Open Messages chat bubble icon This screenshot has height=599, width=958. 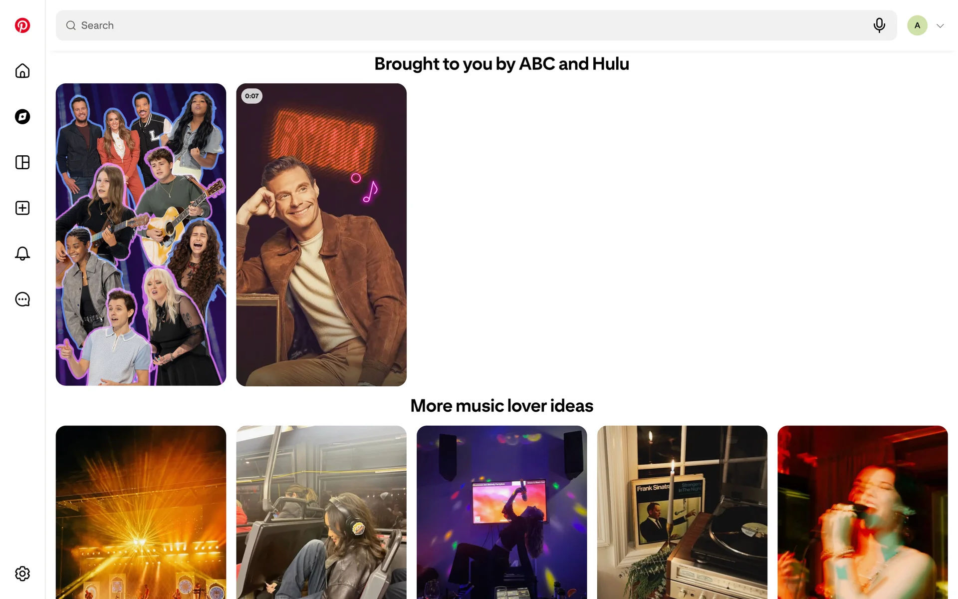tap(22, 299)
